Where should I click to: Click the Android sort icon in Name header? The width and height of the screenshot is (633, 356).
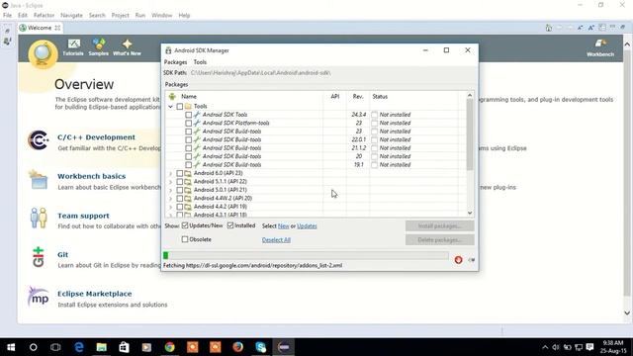pos(172,97)
